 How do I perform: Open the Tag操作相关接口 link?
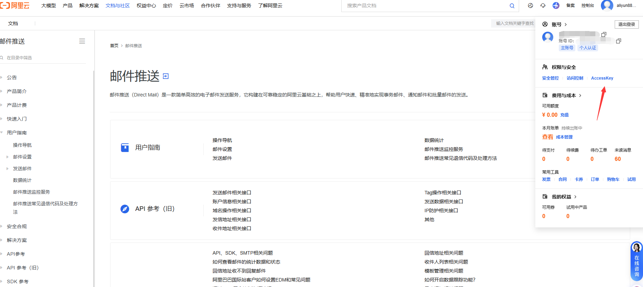pyautogui.click(x=443, y=193)
